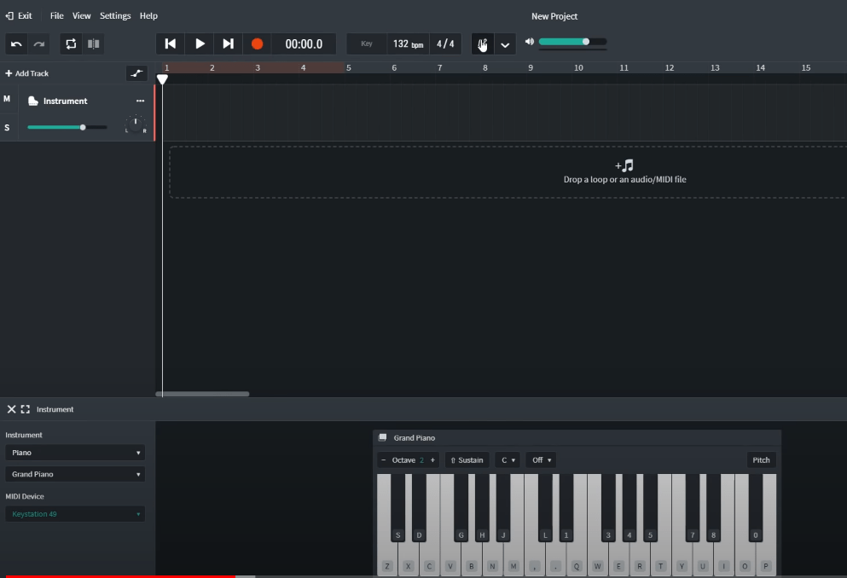The image size is (847, 578).
Task: Expand the Keystation 49 MIDI device dropdown
Action: 75,514
